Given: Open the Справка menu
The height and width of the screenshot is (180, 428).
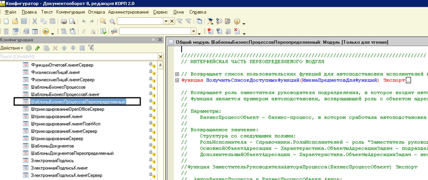Looking at the screenshot, I should 198,12.
